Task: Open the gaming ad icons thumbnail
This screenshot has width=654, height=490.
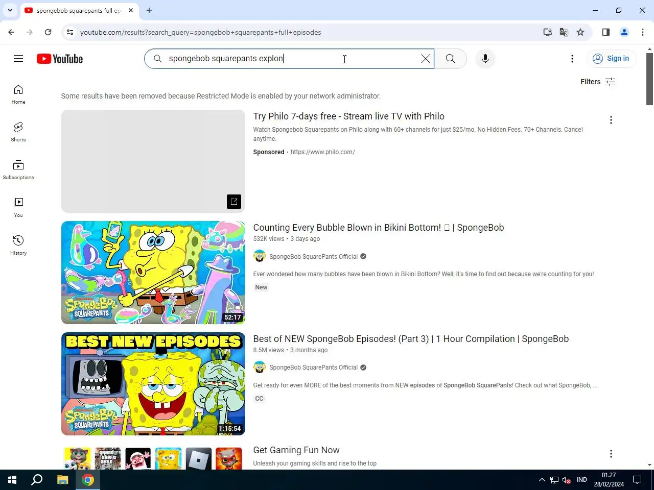Action: click(153, 457)
